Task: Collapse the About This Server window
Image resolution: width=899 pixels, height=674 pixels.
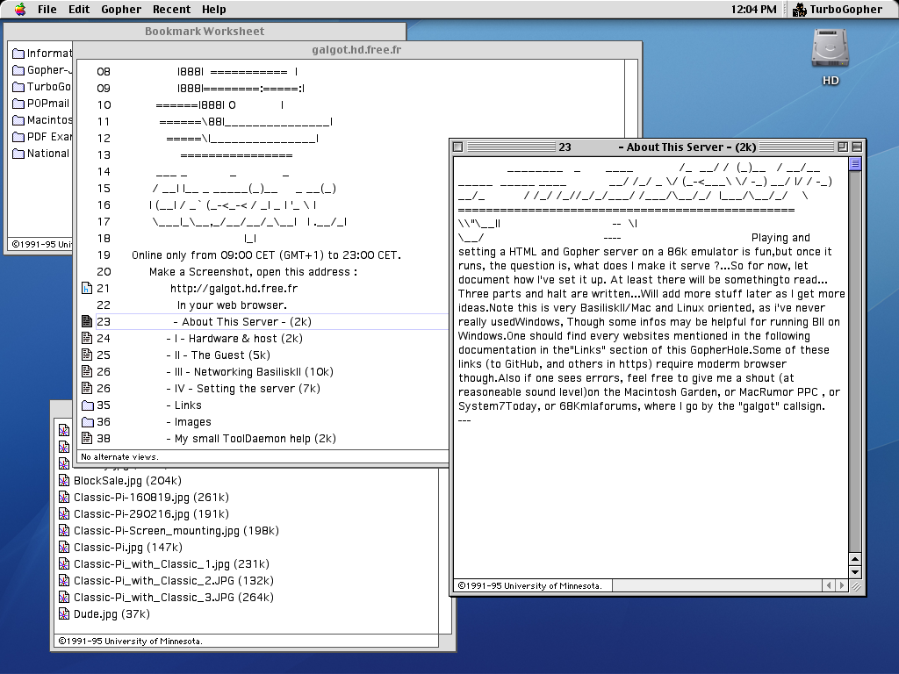Action: (x=857, y=147)
